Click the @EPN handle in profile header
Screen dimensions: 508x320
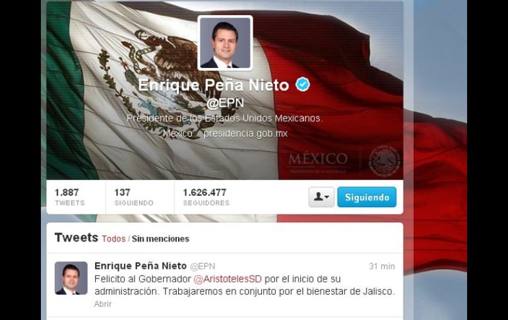[225, 103]
